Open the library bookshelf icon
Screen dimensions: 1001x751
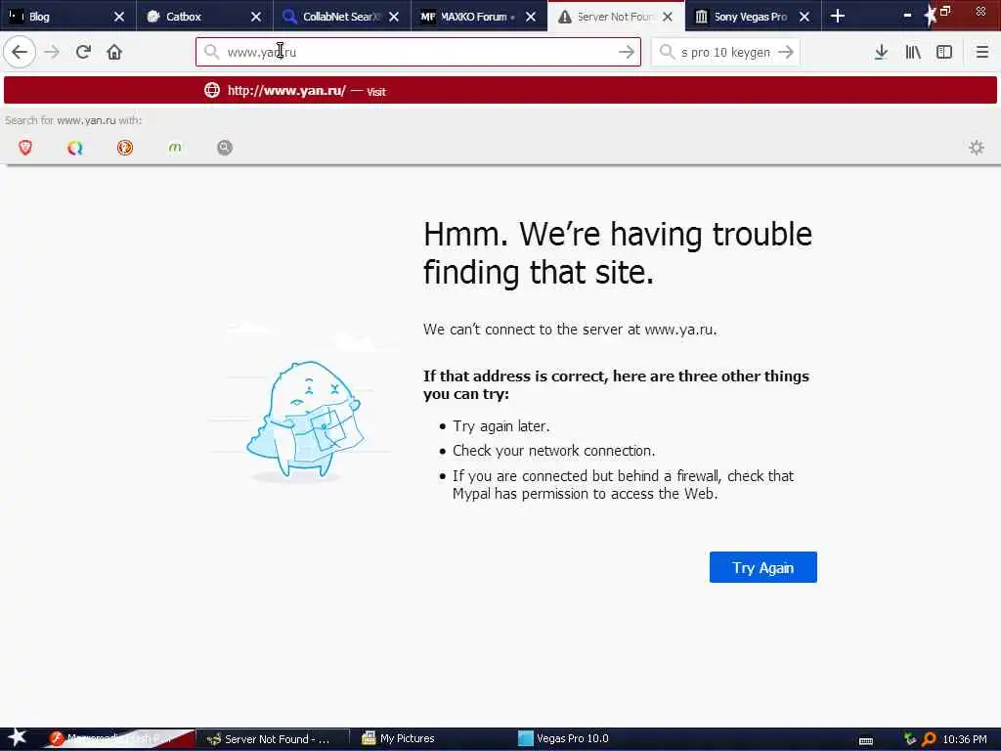point(913,52)
